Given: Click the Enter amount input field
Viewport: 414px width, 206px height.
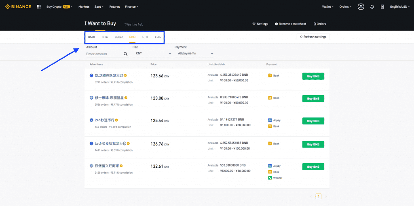Looking at the screenshot, I should tap(104, 54).
